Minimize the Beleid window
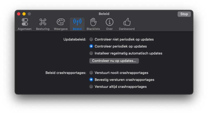The image size is (208, 114). tap(24, 14)
